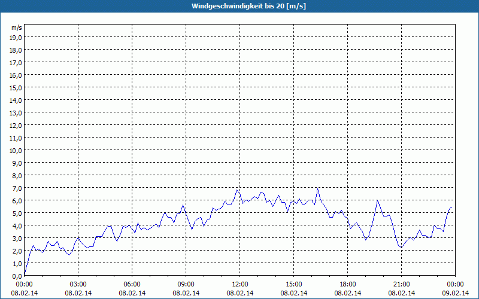Image resolution: width=479 pixels, height=299 pixels.
Task: Click the 7,0 y-axis label
Action: tap(17, 188)
